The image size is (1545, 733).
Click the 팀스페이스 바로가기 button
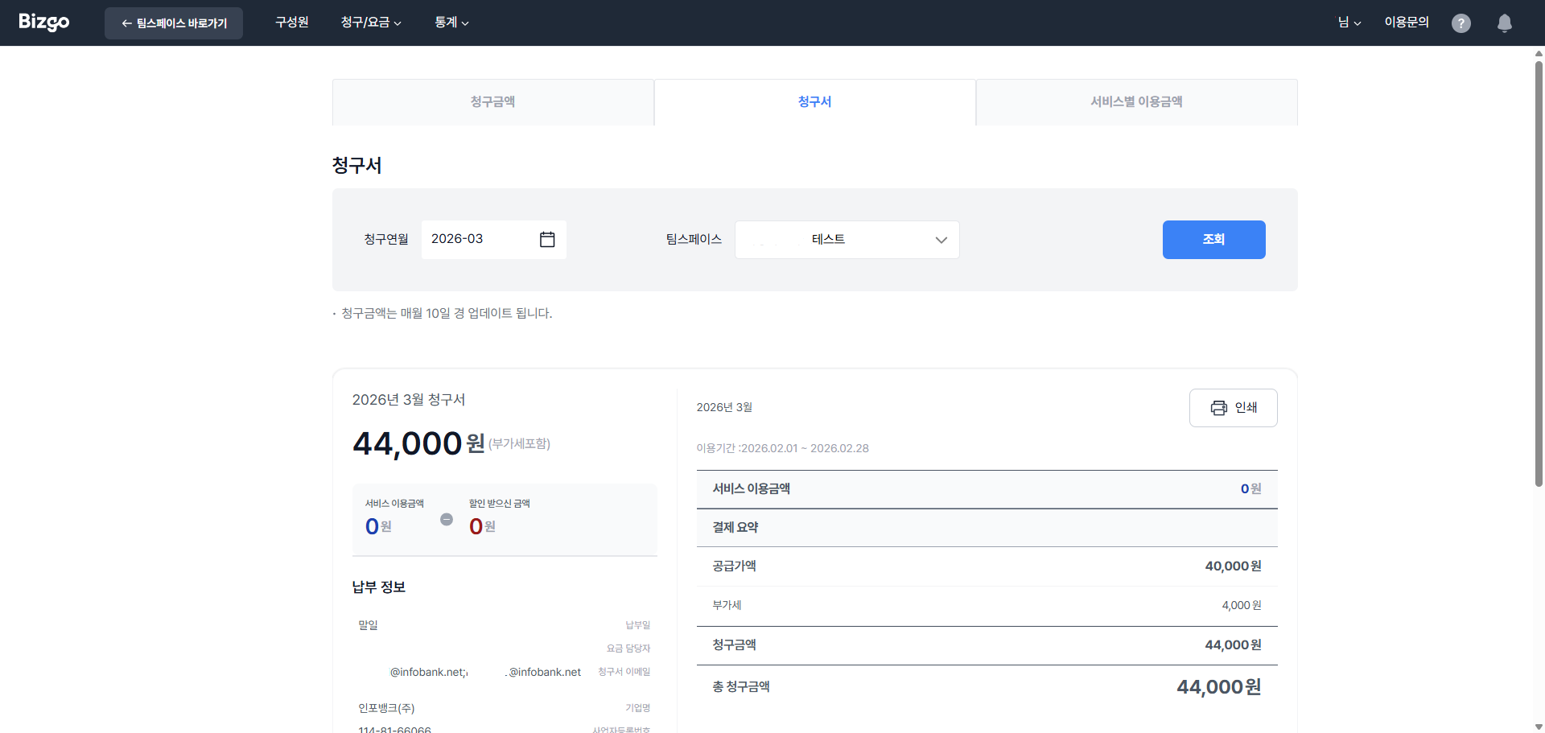pyautogui.click(x=173, y=23)
